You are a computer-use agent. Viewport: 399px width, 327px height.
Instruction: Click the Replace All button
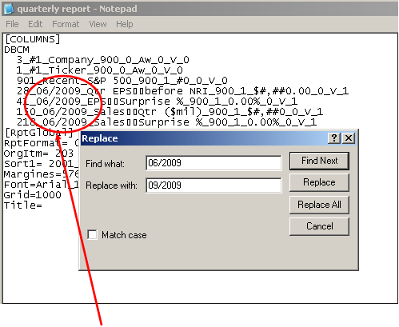coord(319,205)
